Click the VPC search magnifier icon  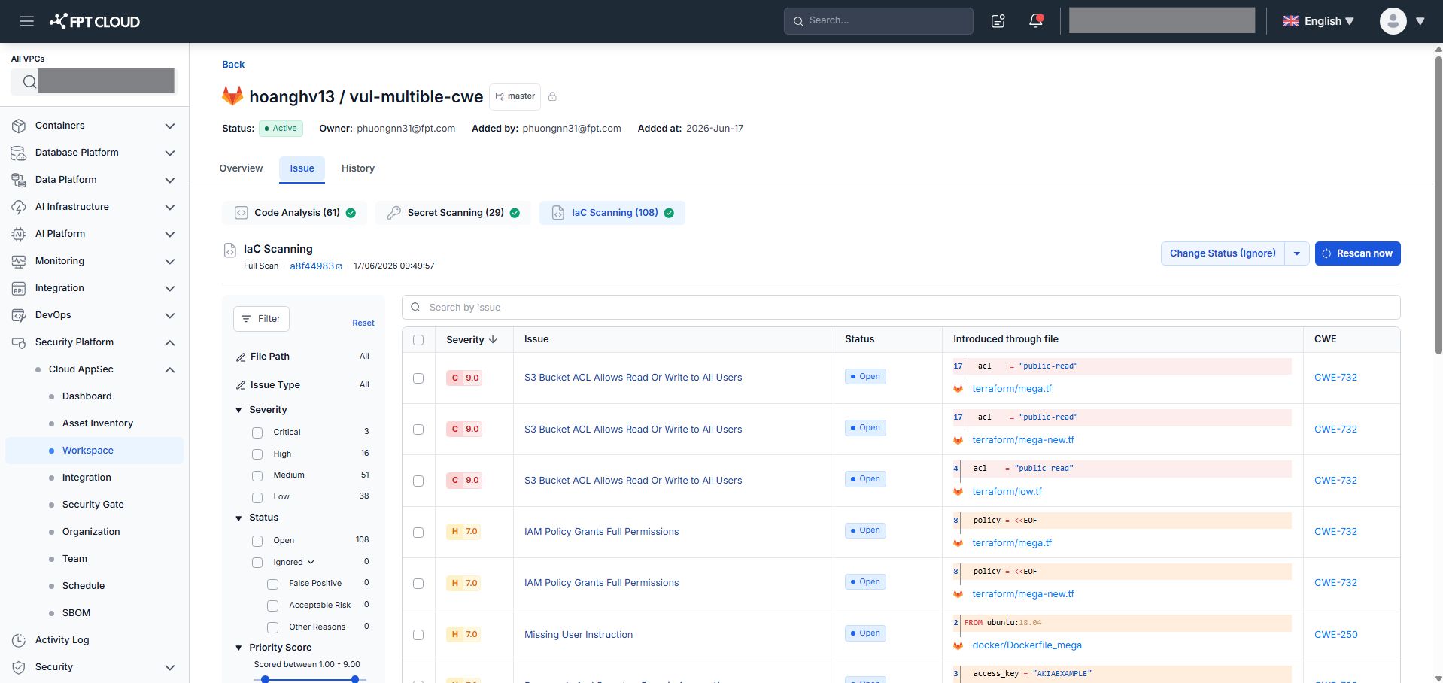coord(29,81)
